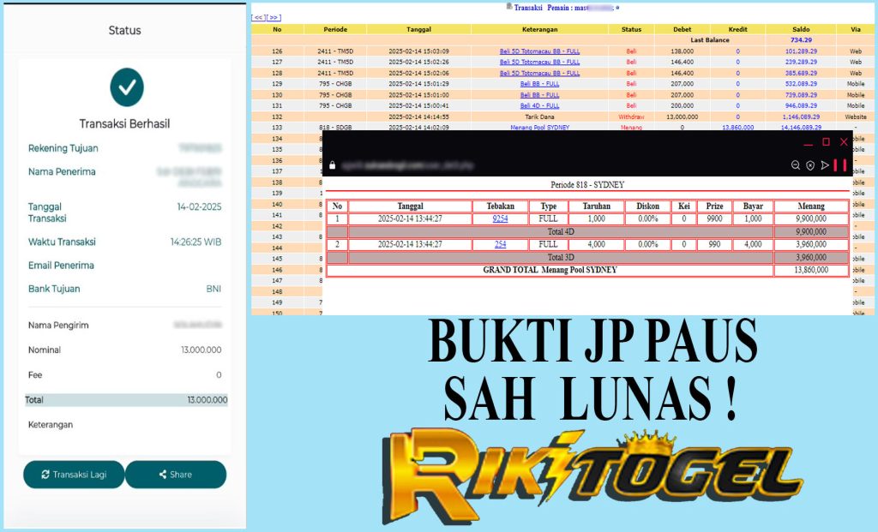The width and height of the screenshot is (878, 532).
Task: Click the Menang column header in popup
Action: click(x=811, y=206)
